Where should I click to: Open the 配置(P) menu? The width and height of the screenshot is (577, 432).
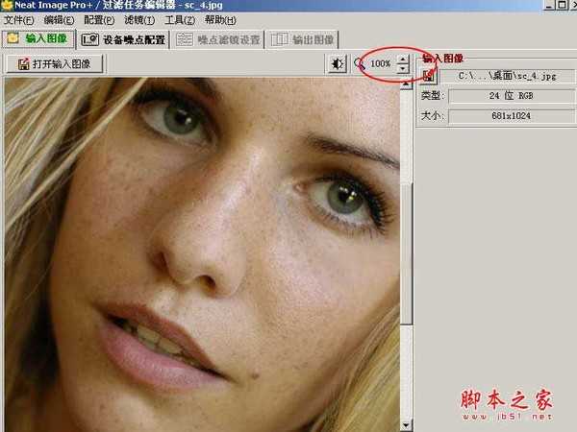(x=99, y=20)
